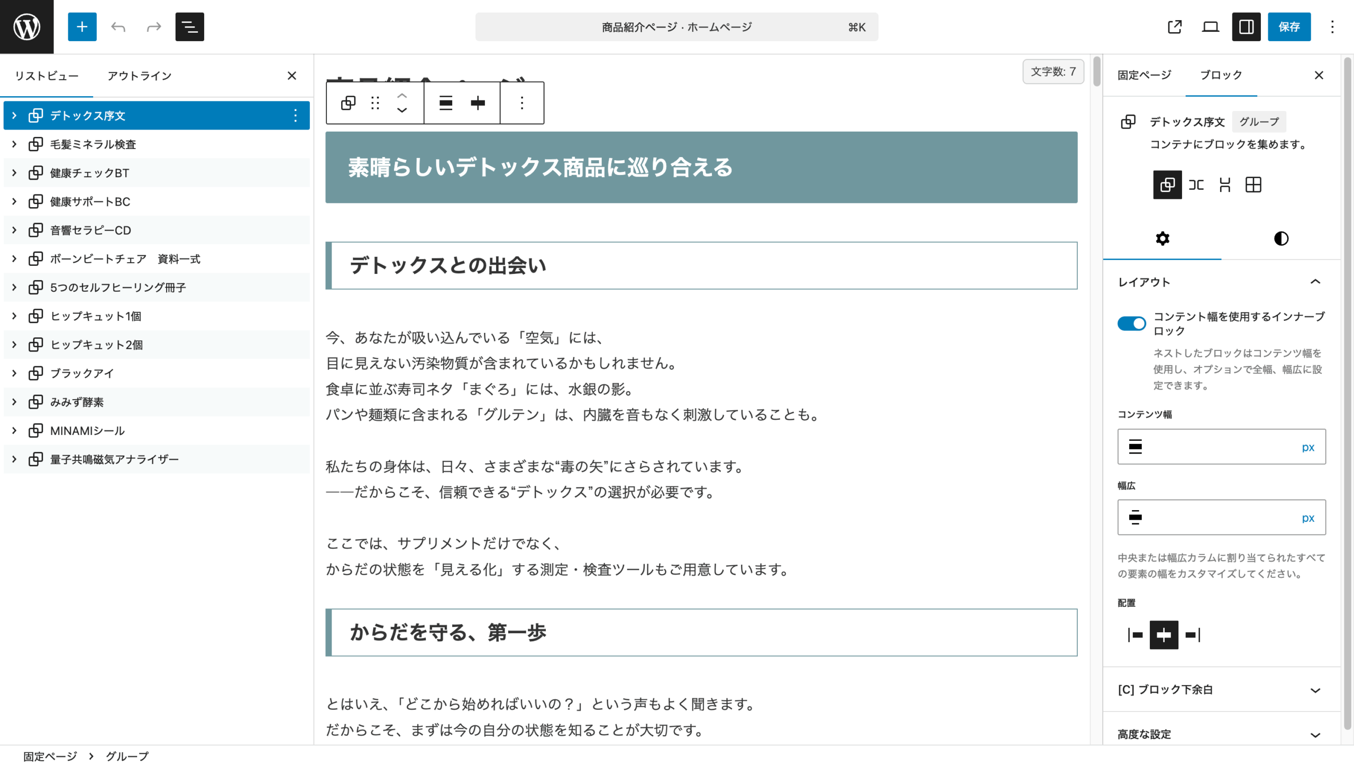Viewport: 1354px width, 767px height.
Task: Click the コンテンツ幅 input field
Action: pyautogui.click(x=1216, y=447)
